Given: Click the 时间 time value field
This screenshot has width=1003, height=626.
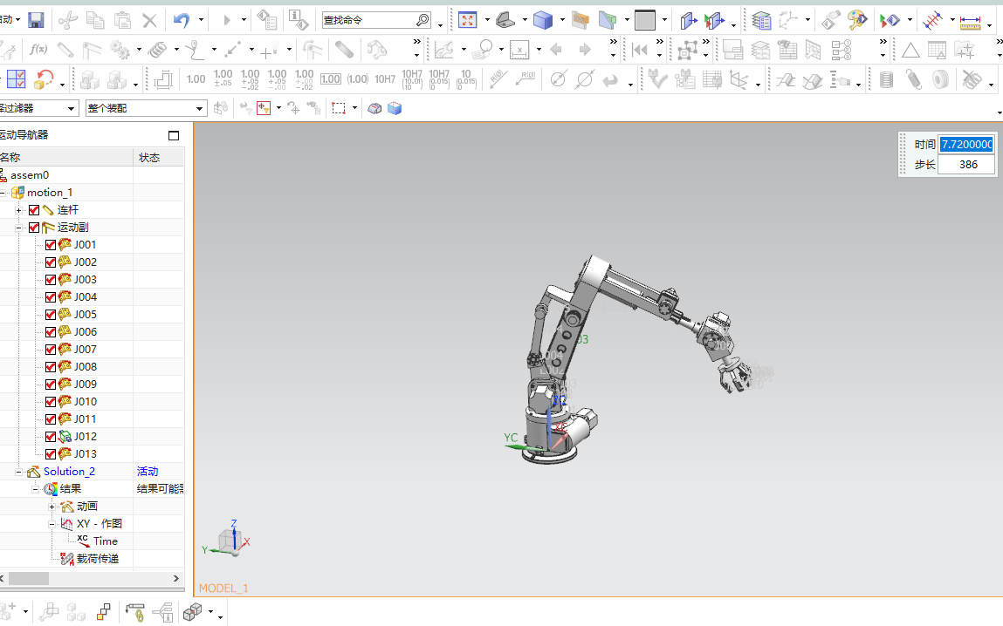Looking at the screenshot, I should 965,145.
